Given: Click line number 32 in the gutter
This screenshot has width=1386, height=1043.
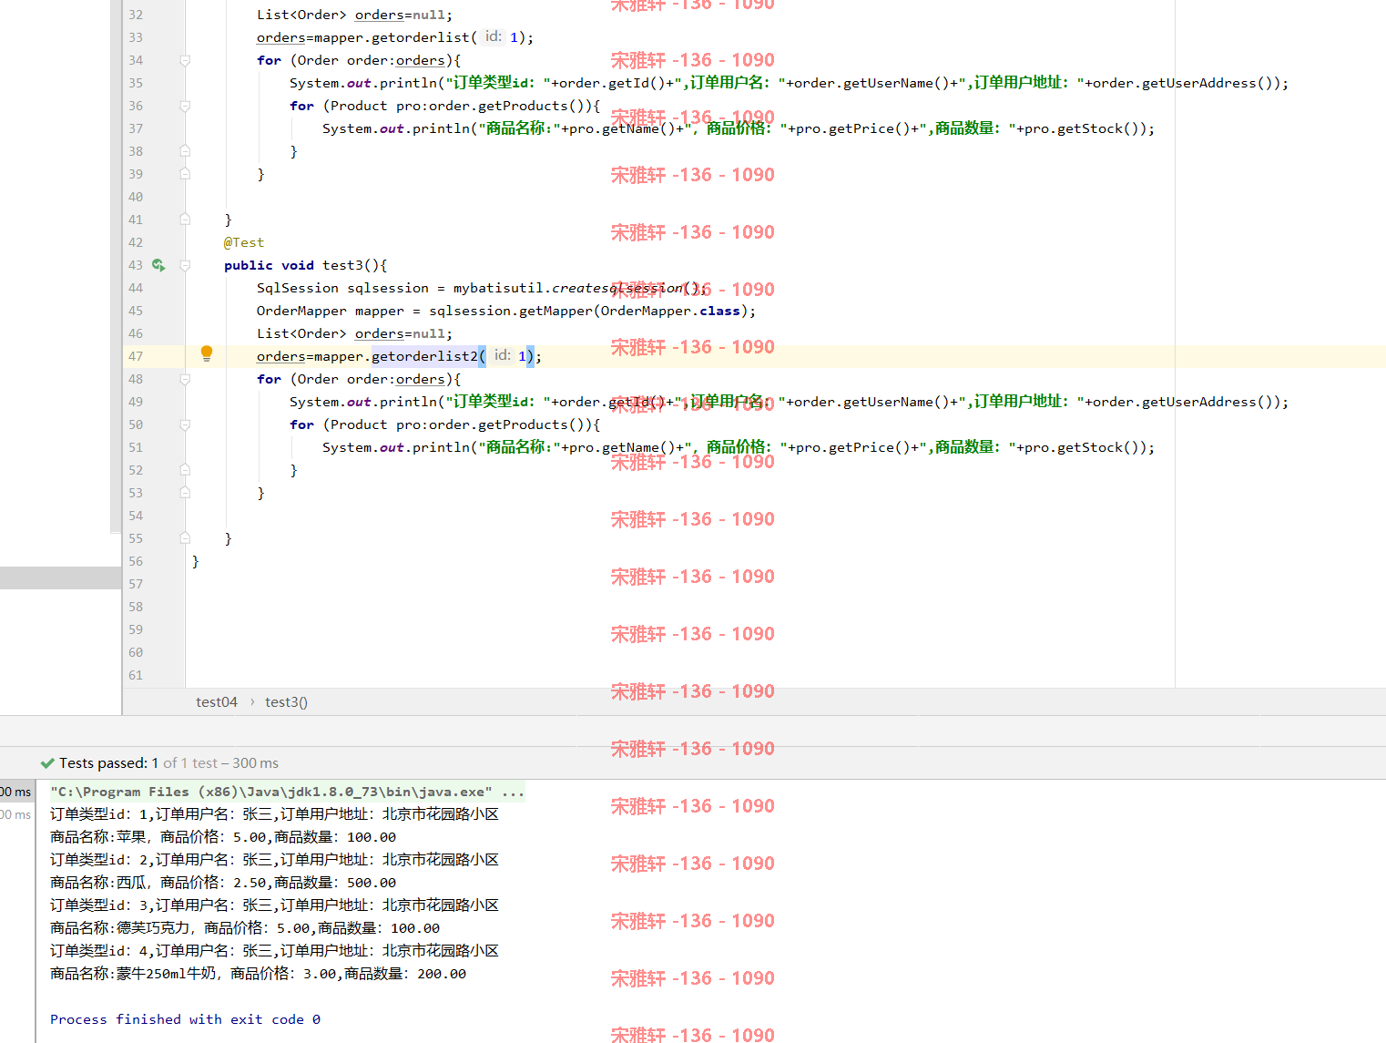Looking at the screenshot, I should (x=136, y=15).
